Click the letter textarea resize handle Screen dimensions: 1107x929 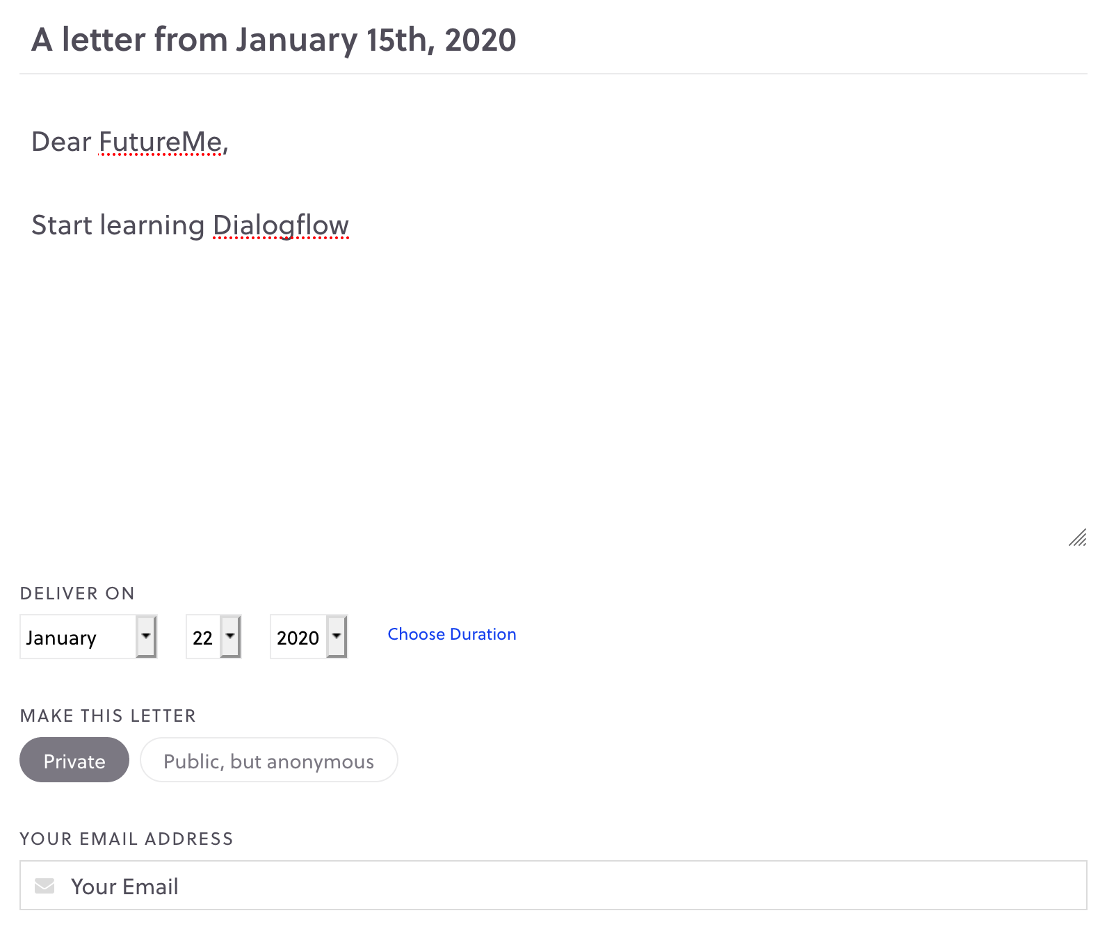1077,538
